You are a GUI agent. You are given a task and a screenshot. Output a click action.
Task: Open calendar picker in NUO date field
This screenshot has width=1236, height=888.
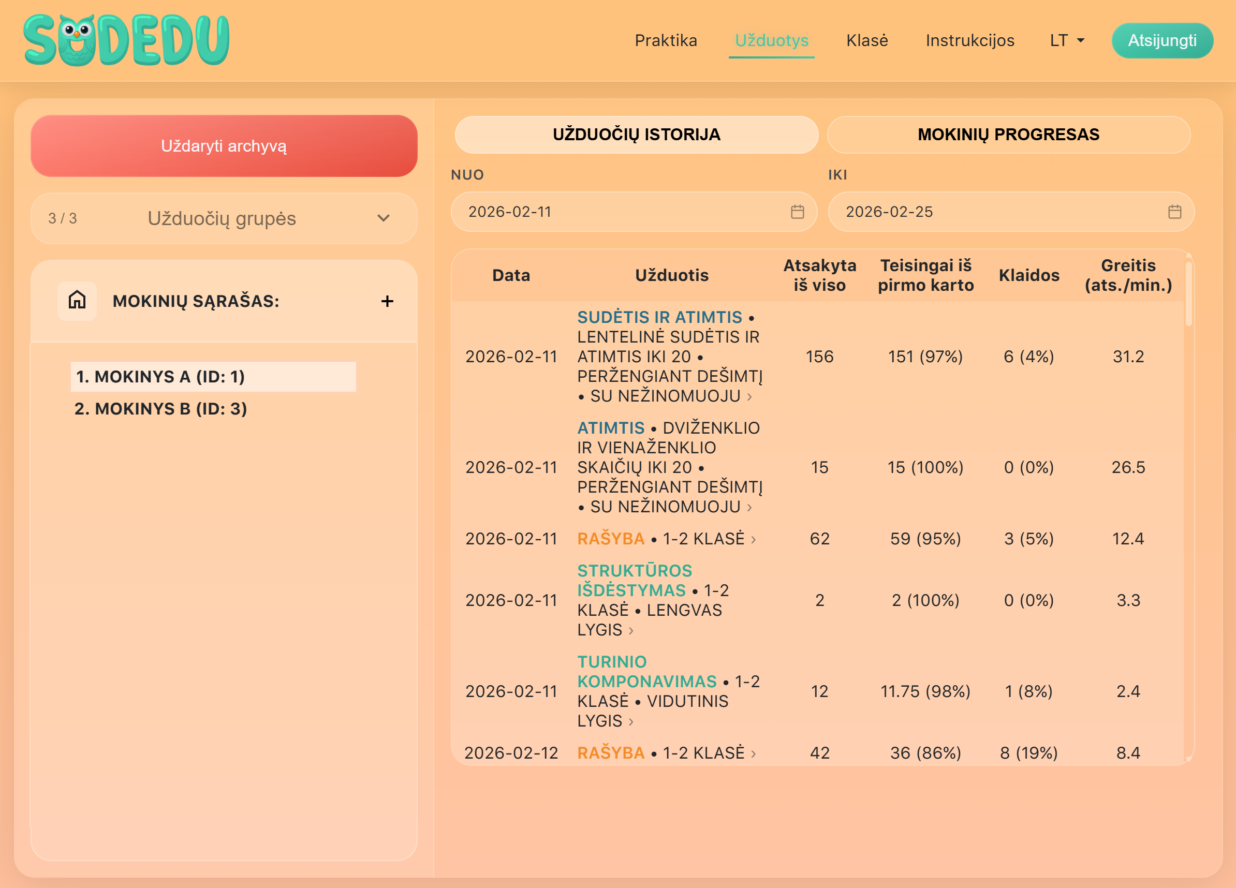click(797, 211)
